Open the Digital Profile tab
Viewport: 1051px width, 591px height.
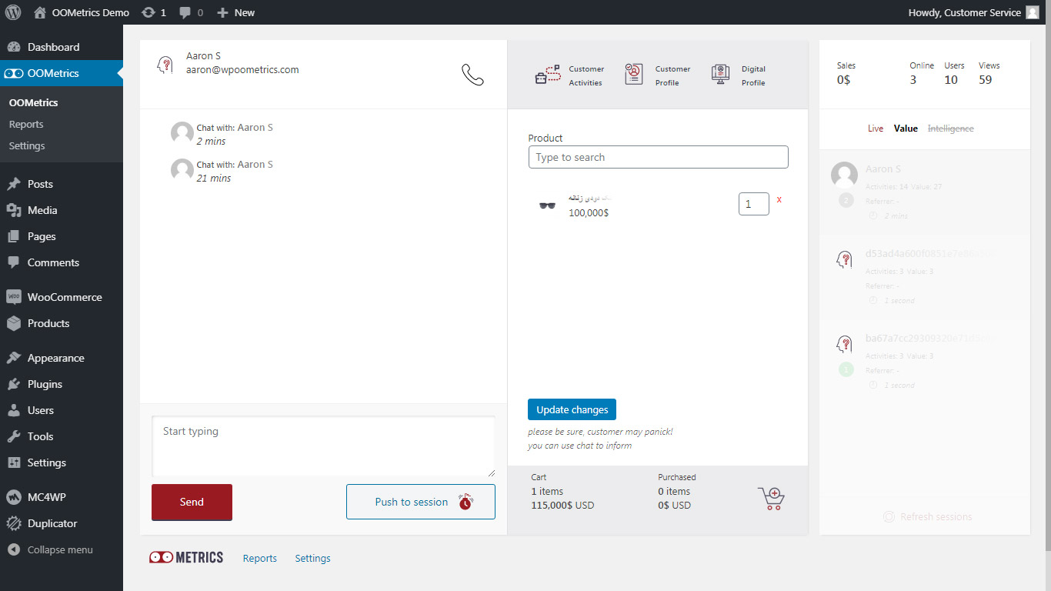tap(738, 75)
